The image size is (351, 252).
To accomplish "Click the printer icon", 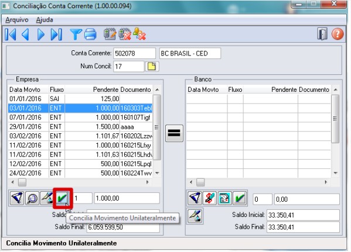I will pos(90,34).
